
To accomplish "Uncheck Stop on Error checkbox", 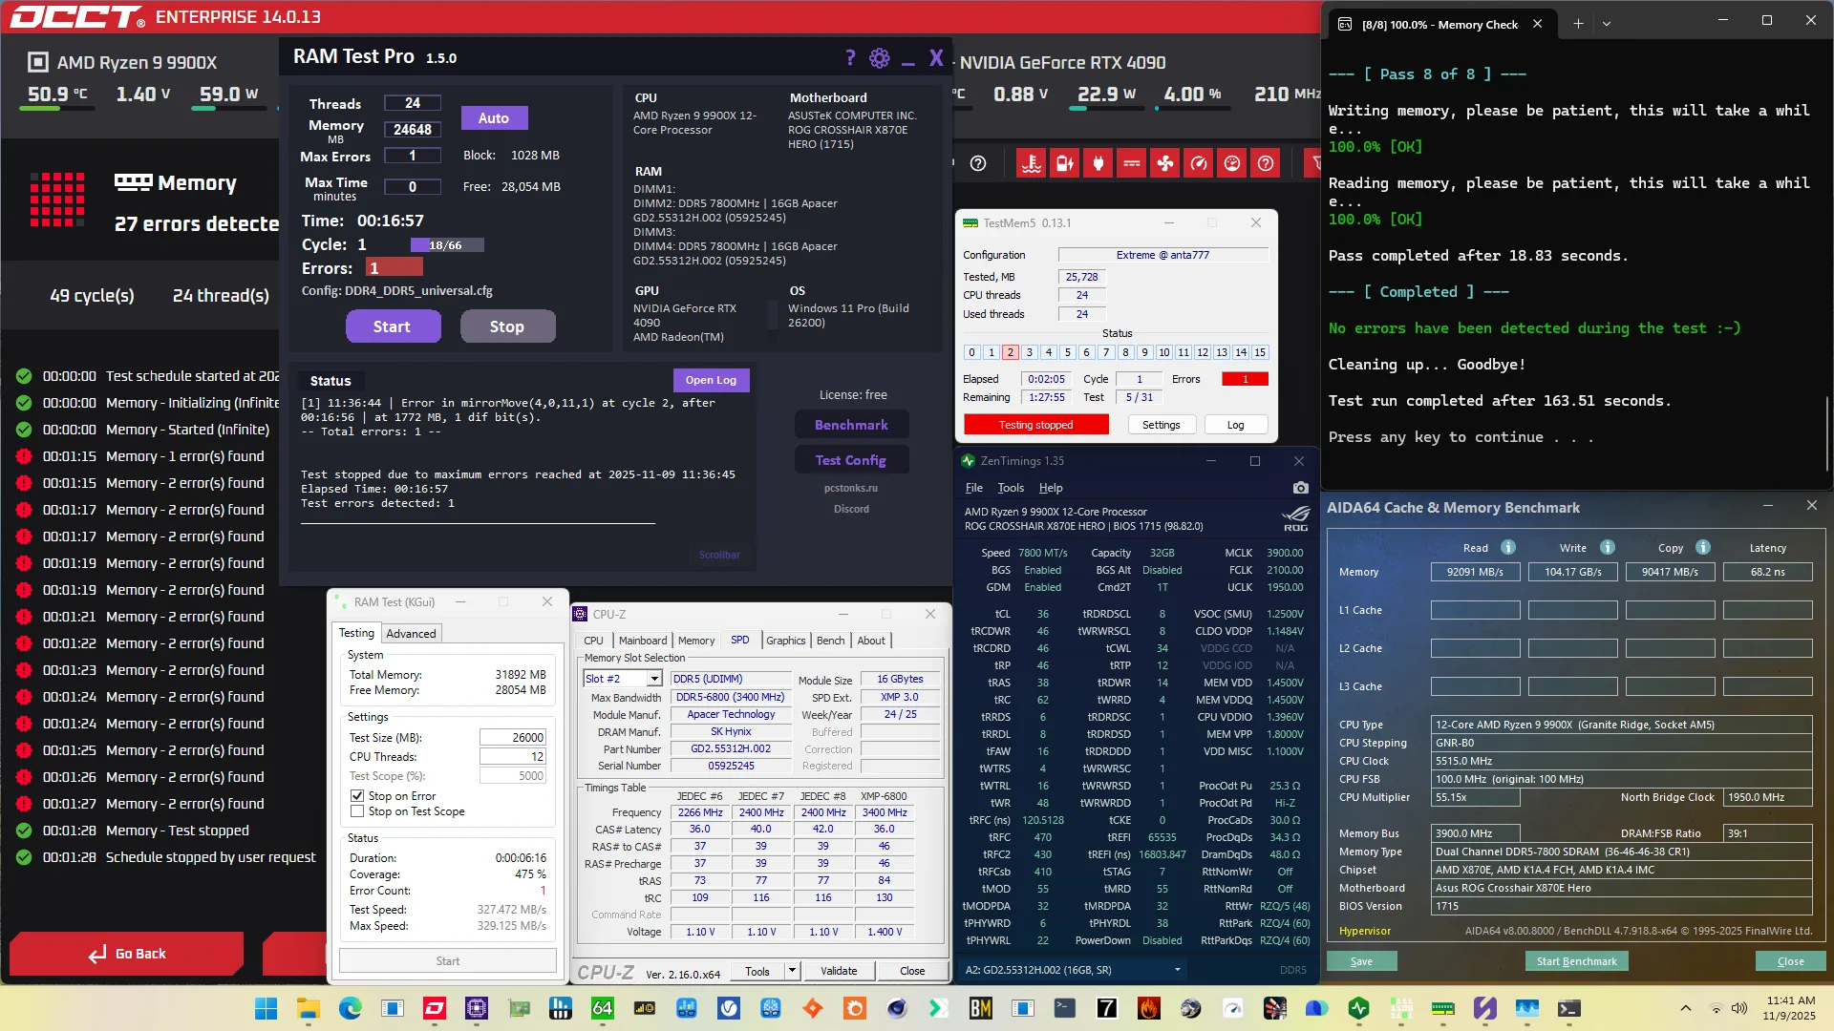I will 357,795.
